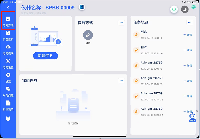200x139 pixels.
Task: Open the 组网设置 sidebar item
Action: point(8,63)
